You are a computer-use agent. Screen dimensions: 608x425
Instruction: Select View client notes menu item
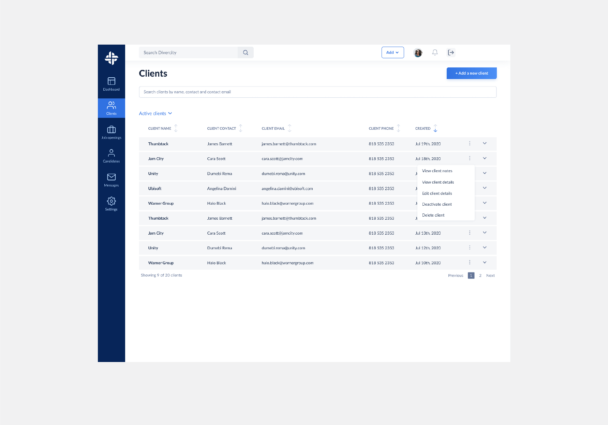(437, 171)
